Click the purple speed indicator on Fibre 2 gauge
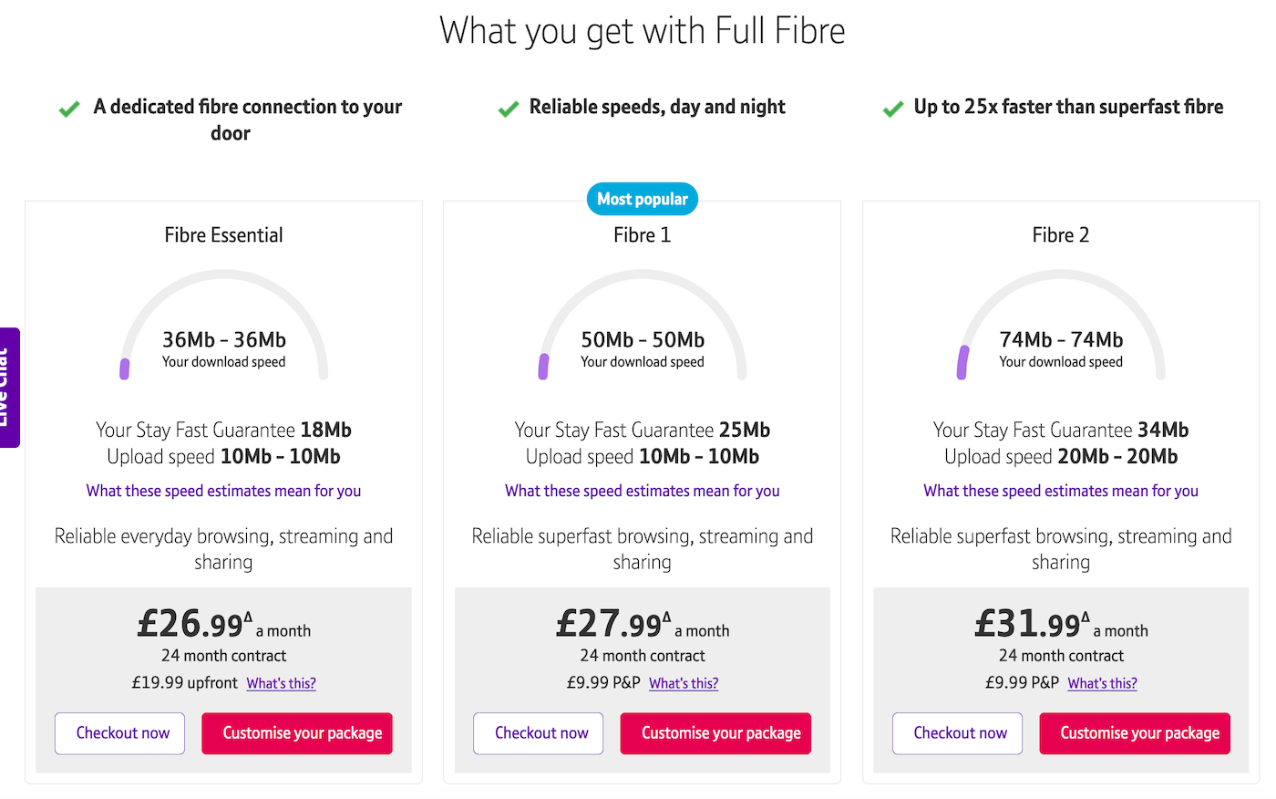Screen dimensions: 1276x799 [963, 361]
